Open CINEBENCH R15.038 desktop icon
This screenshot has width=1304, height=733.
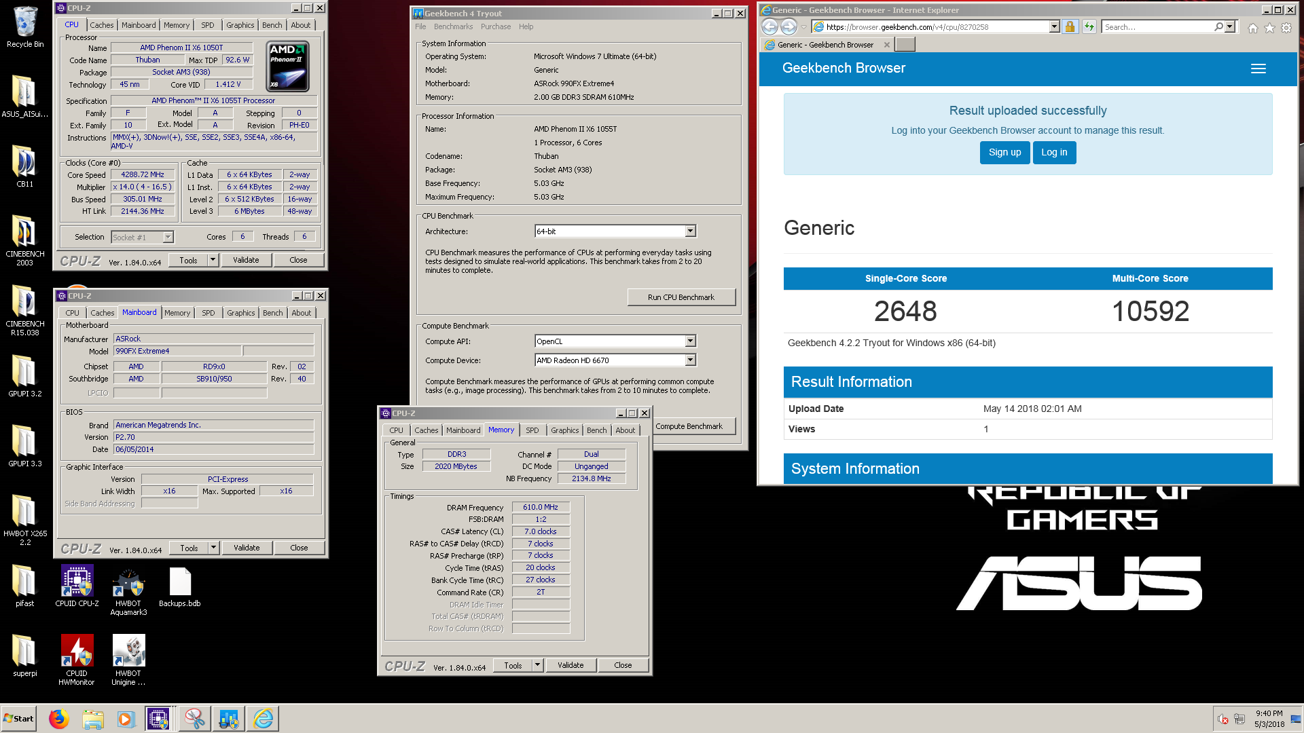25,309
